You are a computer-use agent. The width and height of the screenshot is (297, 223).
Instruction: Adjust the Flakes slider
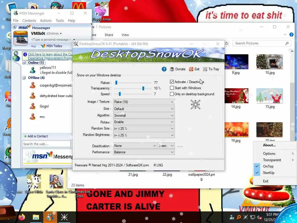point(116,83)
